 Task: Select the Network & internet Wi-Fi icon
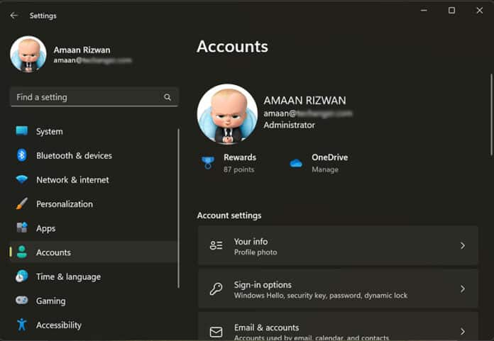[22, 179]
